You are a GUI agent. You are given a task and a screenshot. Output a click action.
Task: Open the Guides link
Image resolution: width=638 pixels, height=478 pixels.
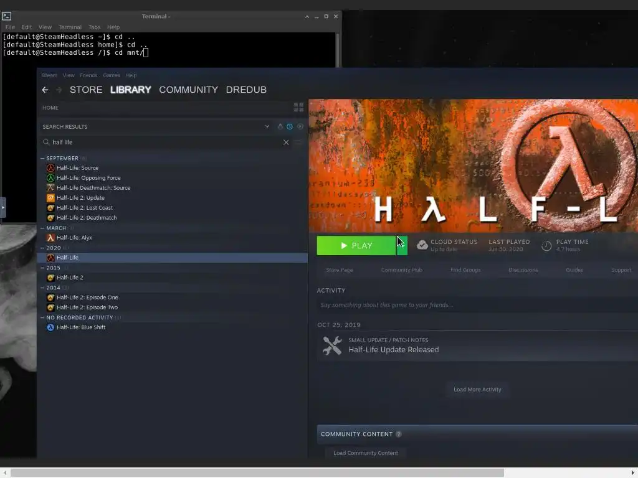(574, 270)
